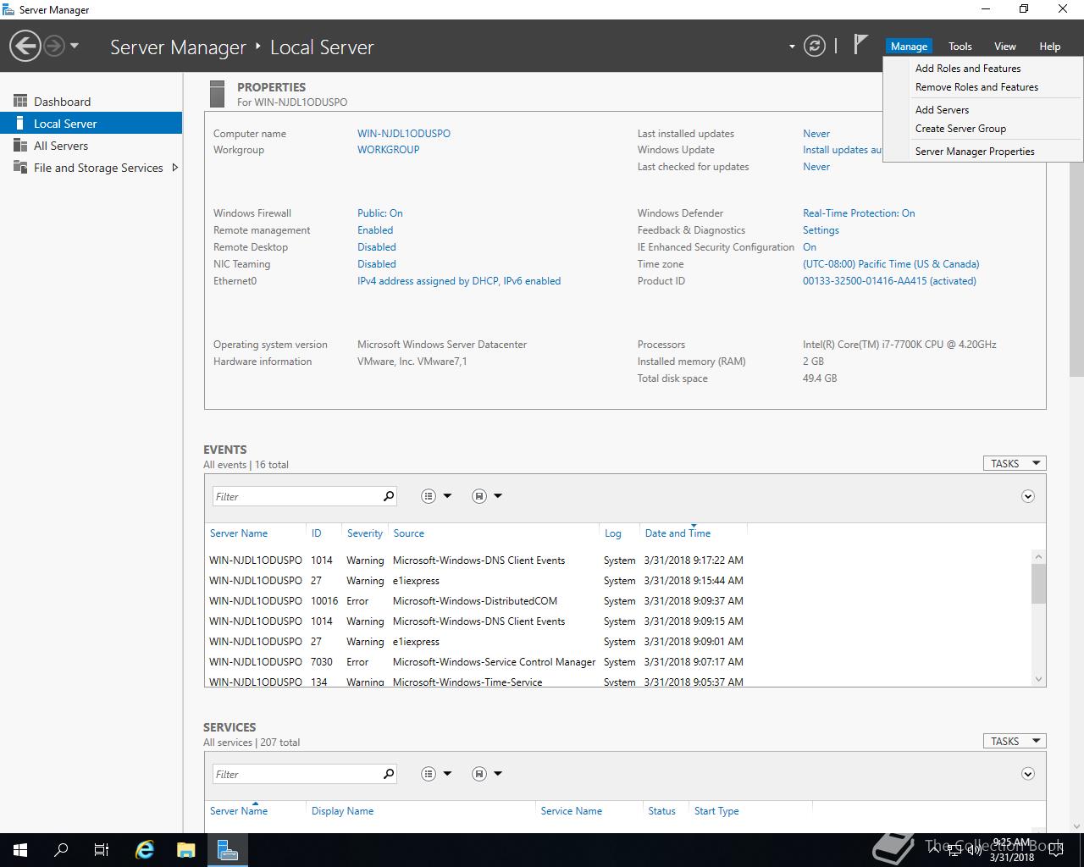Screen dimensions: 1084x867
Task: Sort events by Severity column
Action: pos(365,533)
